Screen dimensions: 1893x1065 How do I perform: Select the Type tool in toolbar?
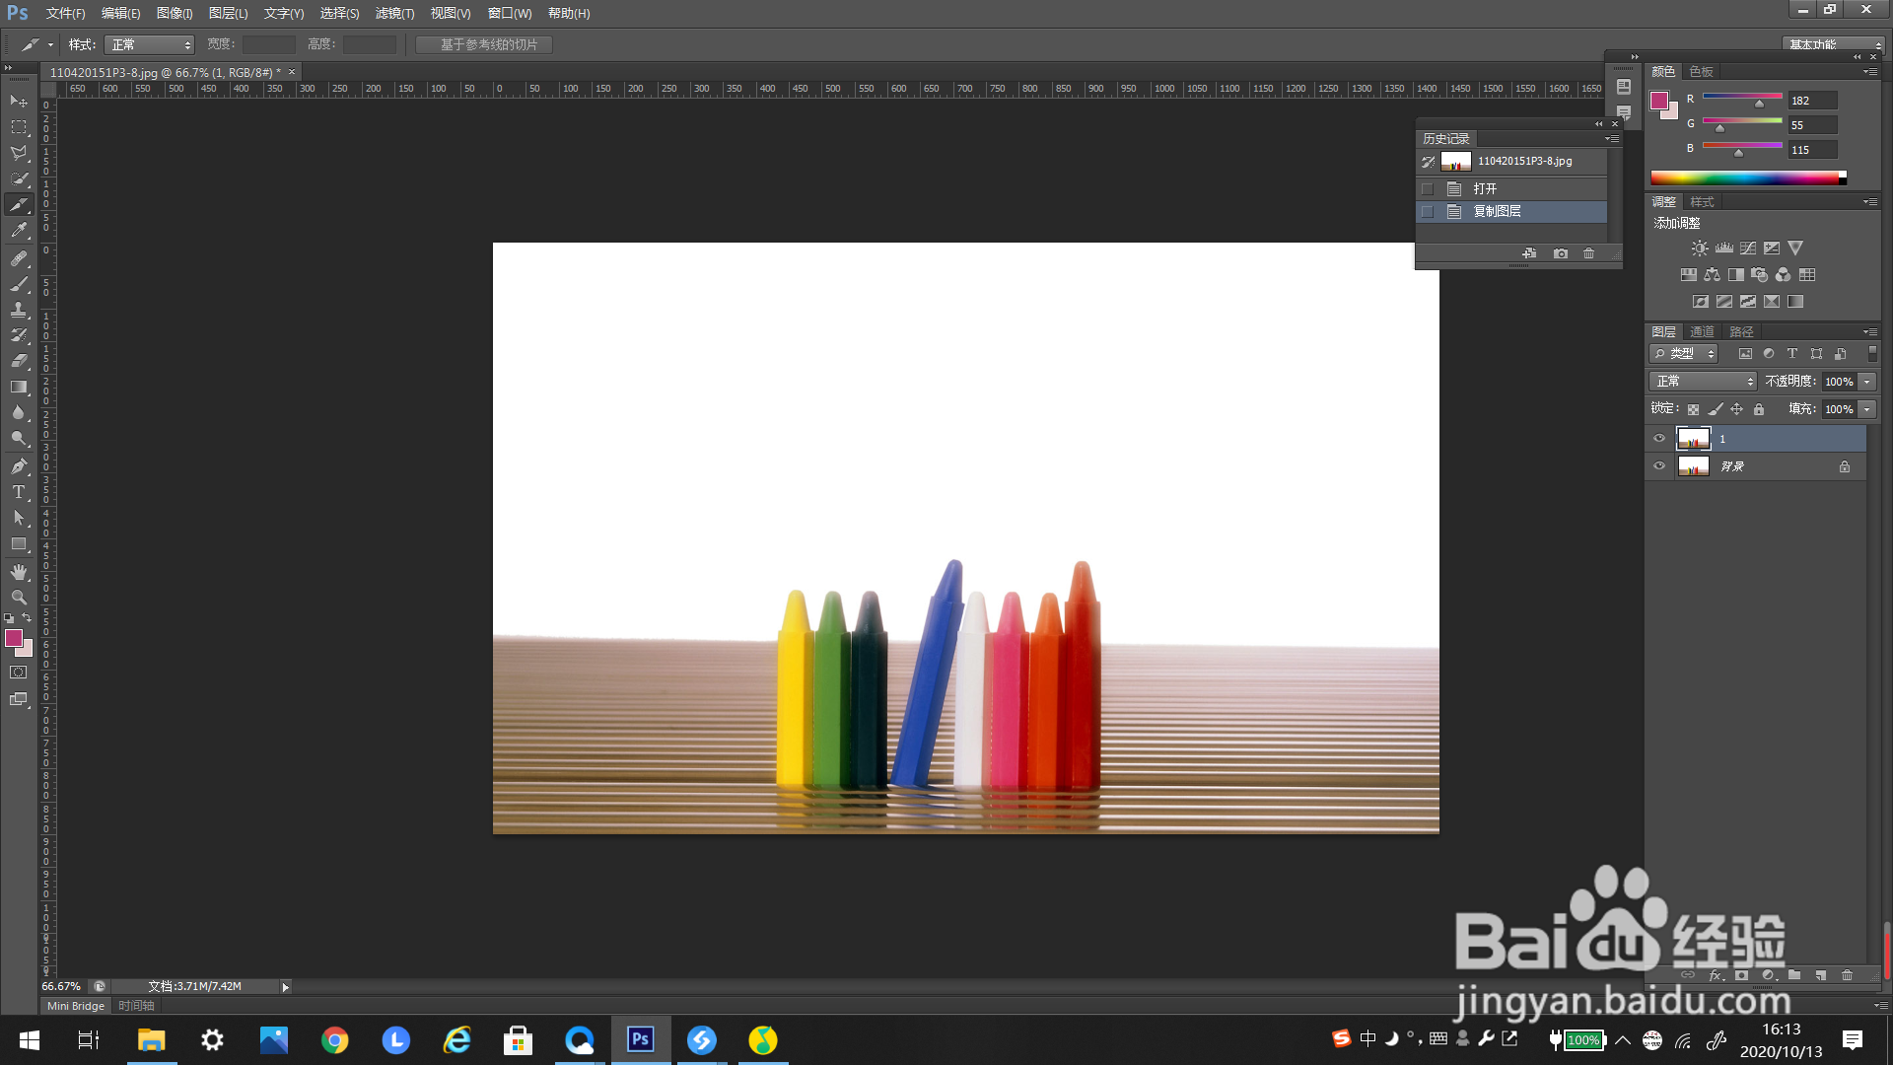pos(19,492)
